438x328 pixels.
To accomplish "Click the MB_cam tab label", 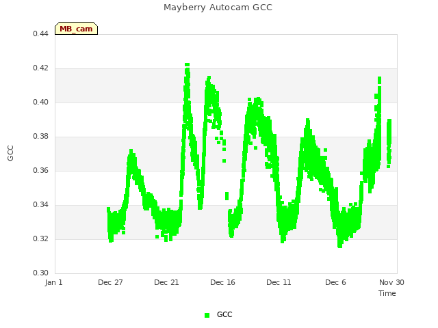I will [x=76, y=29].
